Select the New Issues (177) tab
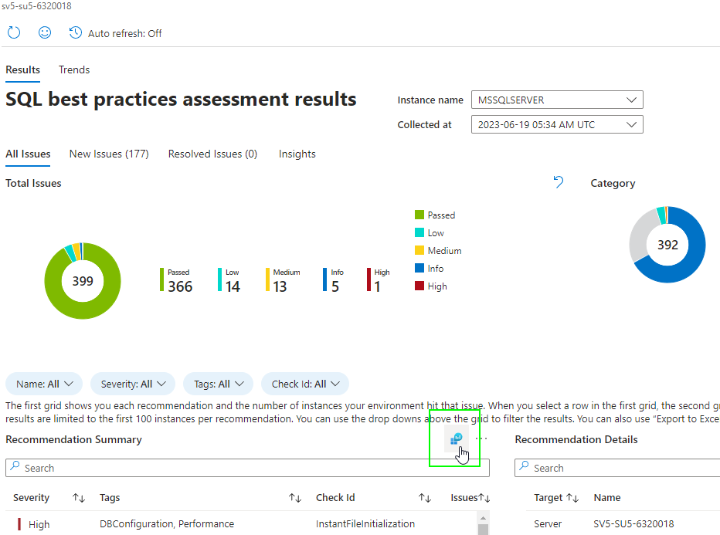This screenshot has height=535, width=720. [x=109, y=154]
